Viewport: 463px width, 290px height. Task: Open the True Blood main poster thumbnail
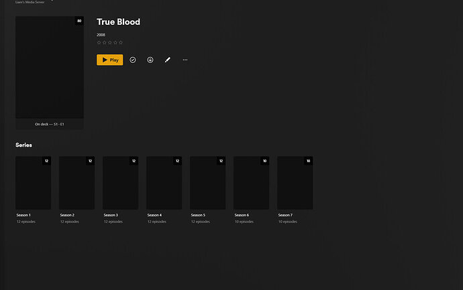[x=50, y=67]
